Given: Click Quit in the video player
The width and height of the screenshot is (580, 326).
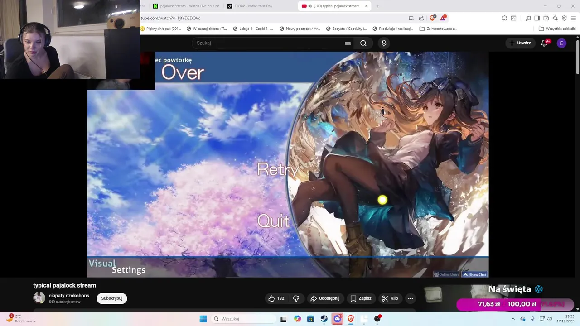Looking at the screenshot, I should pyautogui.click(x=273, y=221).
